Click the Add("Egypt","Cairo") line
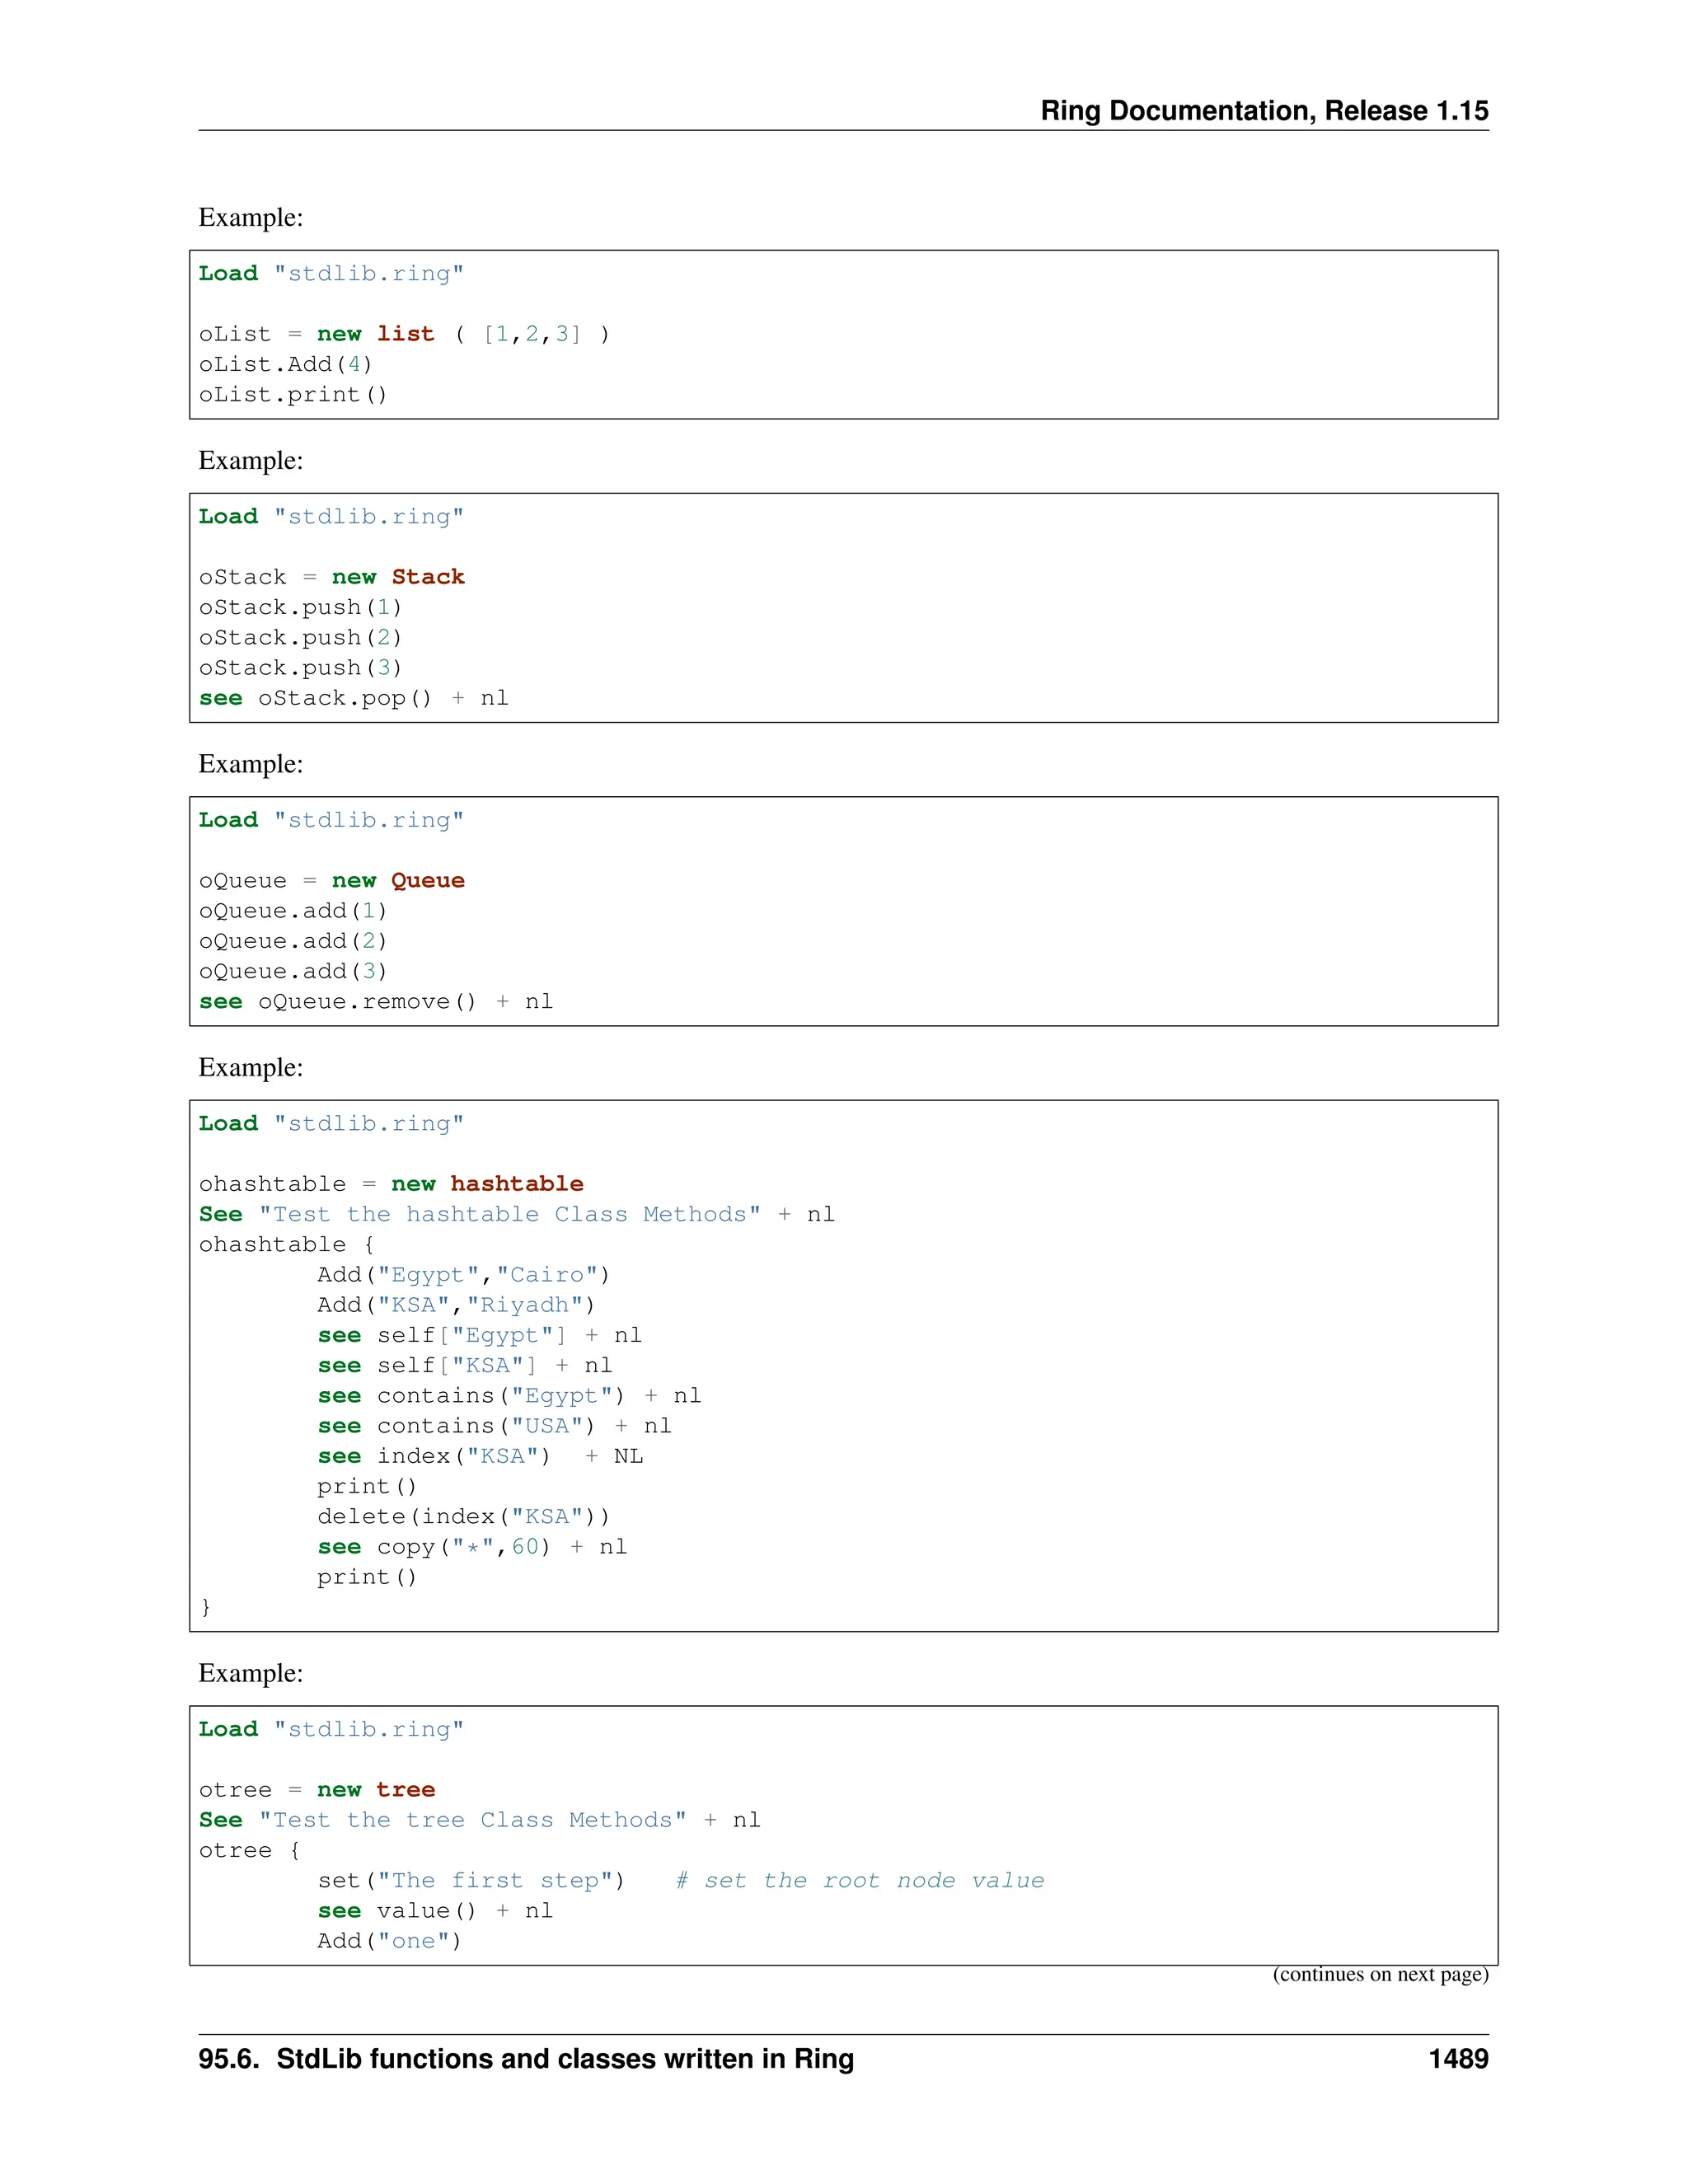Viewport: 1688px width, 2184px height. [x=463, y=1275]
